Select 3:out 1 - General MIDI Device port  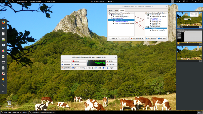coord(124,23)
